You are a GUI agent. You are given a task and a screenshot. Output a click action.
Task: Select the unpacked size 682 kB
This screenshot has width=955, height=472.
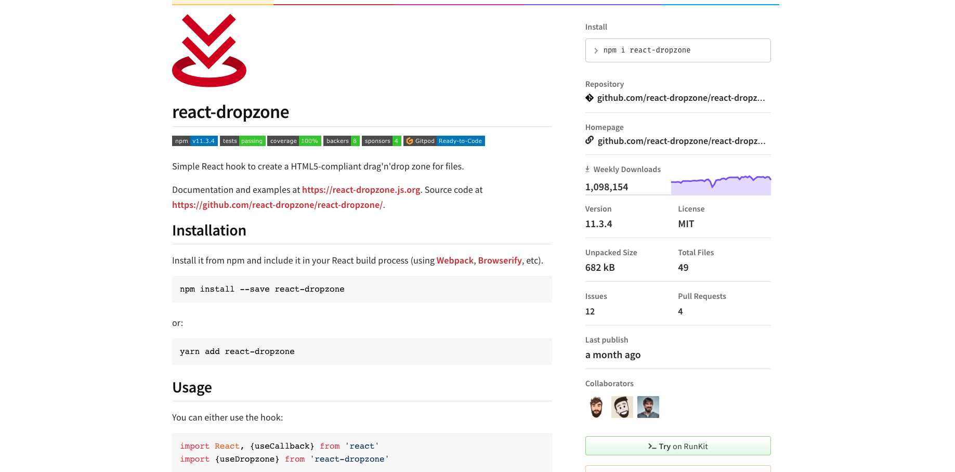pyautogui.click(x=600, y=268)
